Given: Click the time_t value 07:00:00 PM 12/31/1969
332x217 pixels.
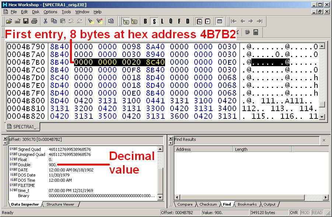Looking at the screenshot, I should 71,191.
